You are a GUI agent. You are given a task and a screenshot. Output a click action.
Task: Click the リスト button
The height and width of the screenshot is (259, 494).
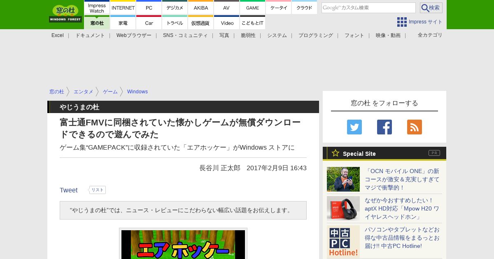pos(98,190)
